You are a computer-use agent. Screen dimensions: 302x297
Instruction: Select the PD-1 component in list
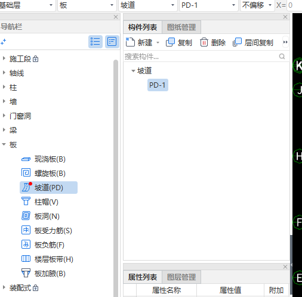pyautogui.click(x=158, y=85)
